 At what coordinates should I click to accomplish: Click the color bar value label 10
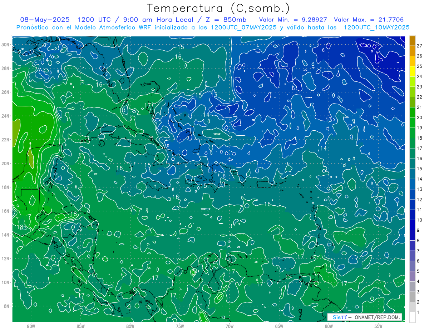click(420, 220)
